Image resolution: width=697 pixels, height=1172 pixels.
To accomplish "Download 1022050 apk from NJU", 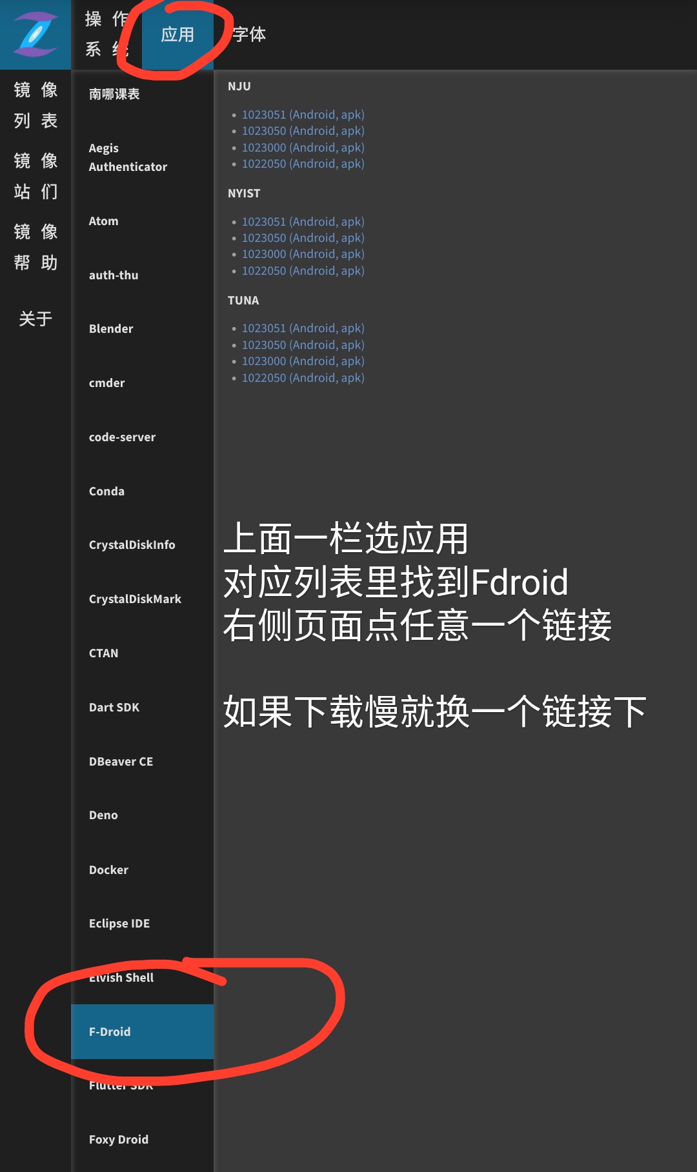I will 303,163.
